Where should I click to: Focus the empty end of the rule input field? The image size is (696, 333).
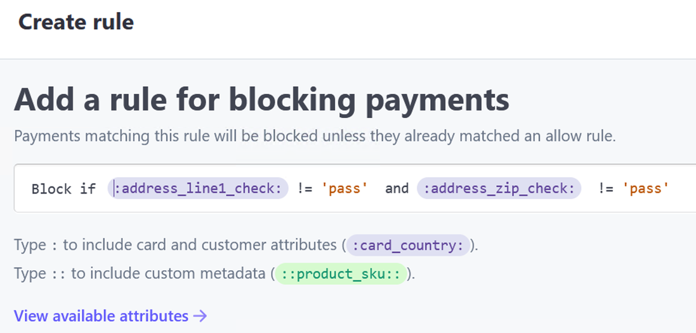683,188
